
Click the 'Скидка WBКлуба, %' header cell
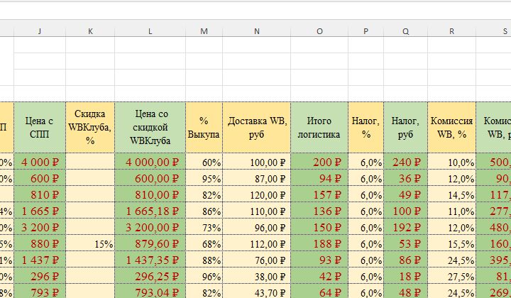pyautogui.click(x=90, y=127)
